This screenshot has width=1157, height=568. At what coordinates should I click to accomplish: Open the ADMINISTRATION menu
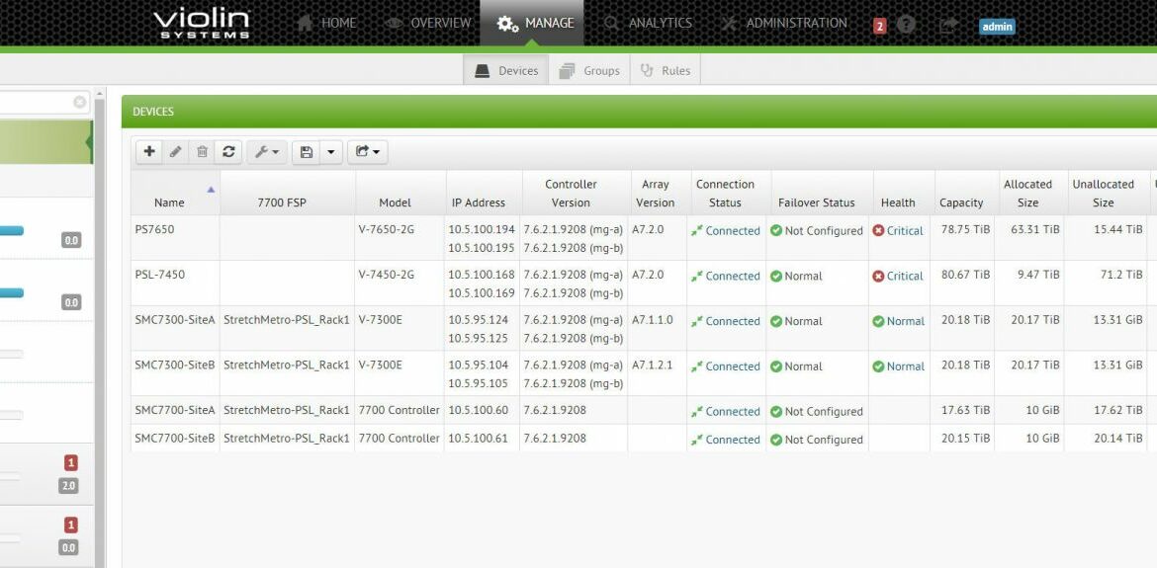tap(783, 23)
